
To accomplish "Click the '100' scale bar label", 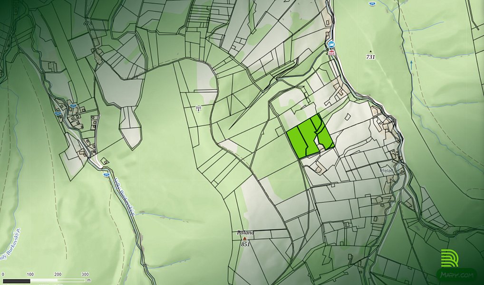I will (30, 274).
